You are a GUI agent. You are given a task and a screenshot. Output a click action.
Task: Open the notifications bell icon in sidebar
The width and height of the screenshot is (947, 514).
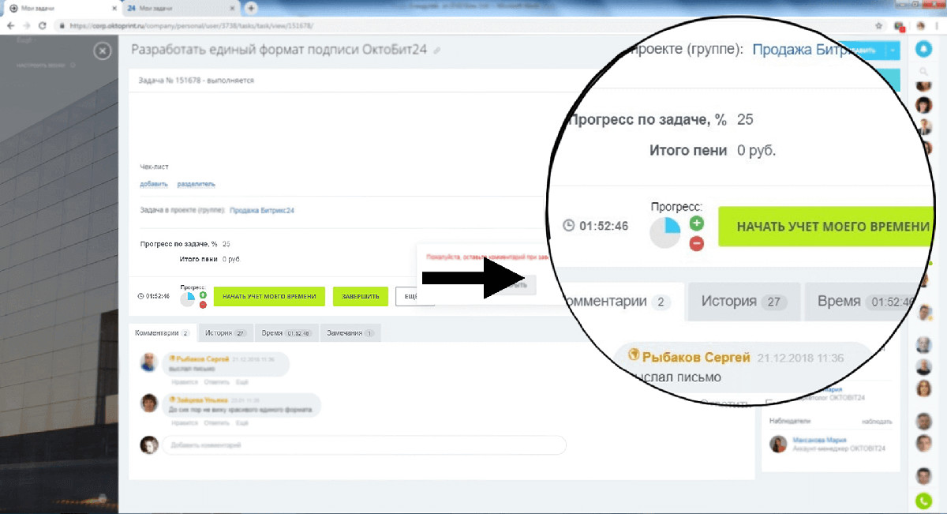coord(923,49)
